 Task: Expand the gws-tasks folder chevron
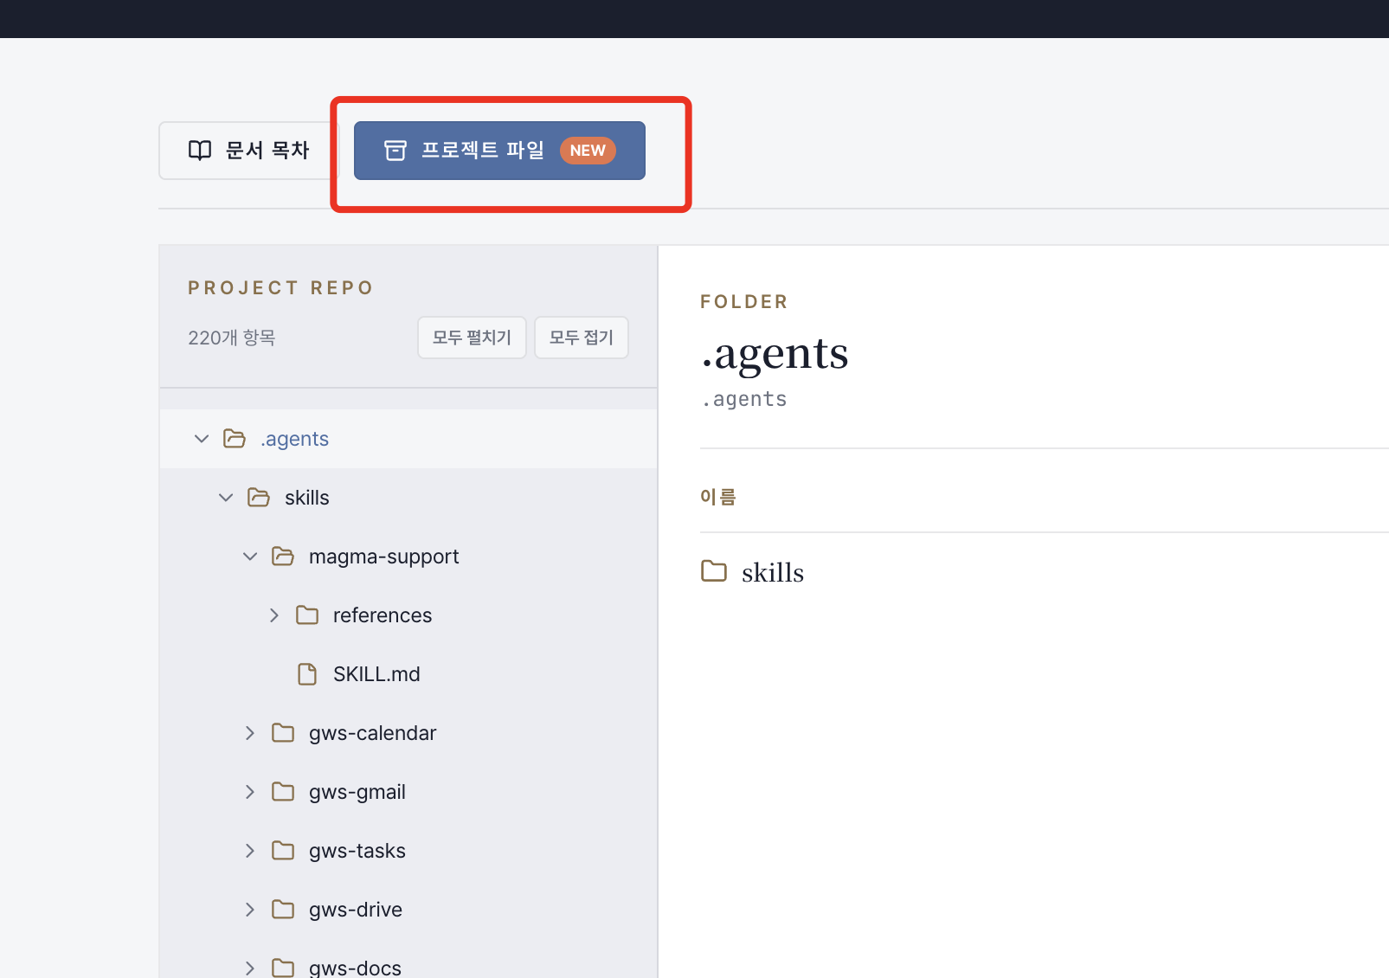[x=250, y=851]
